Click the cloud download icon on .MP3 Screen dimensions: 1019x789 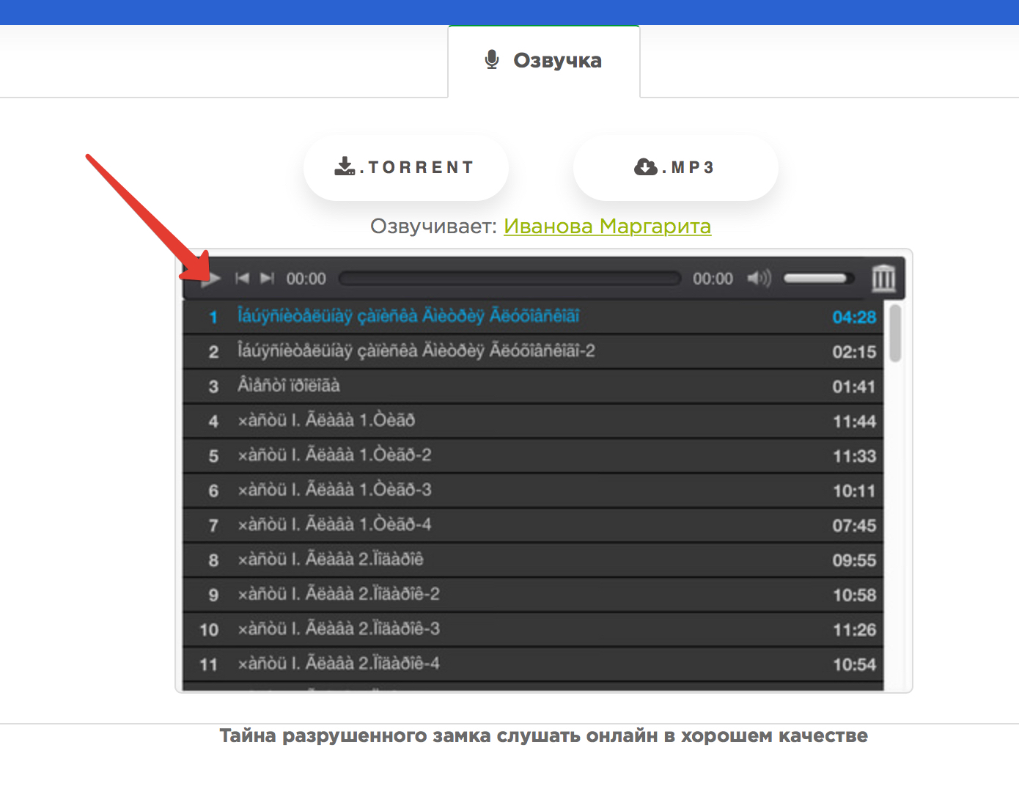[x=645, y=167]
